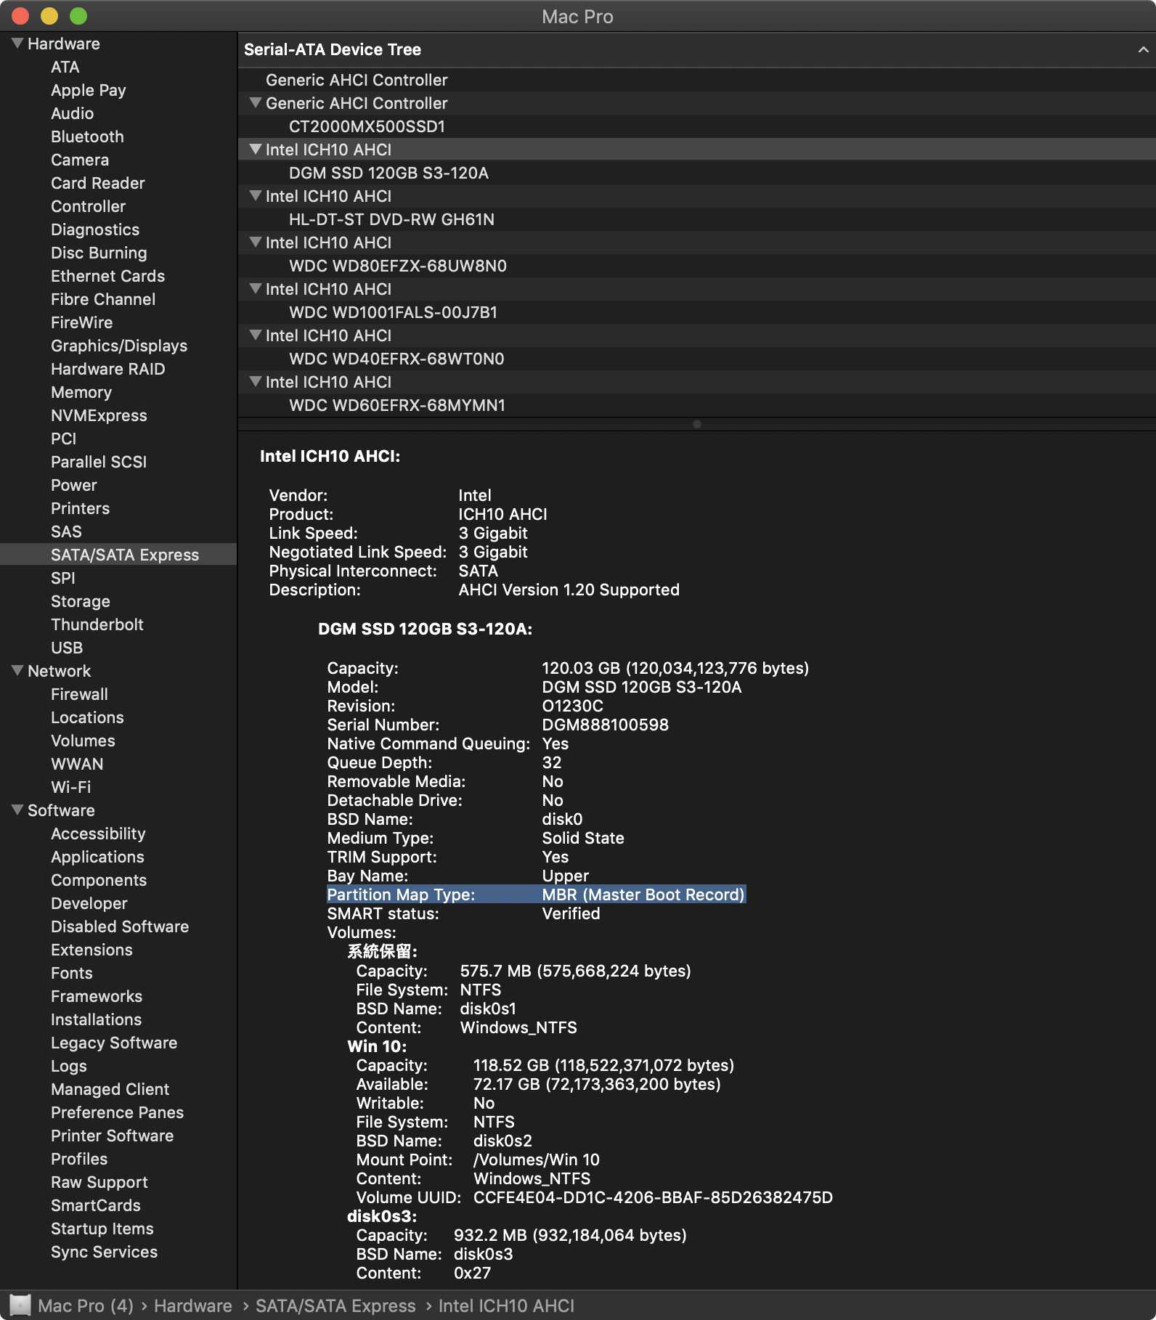The height and width of the screenshot is (1320, 1156).
Task: Open Card Reader information
Action: (118, 183)
